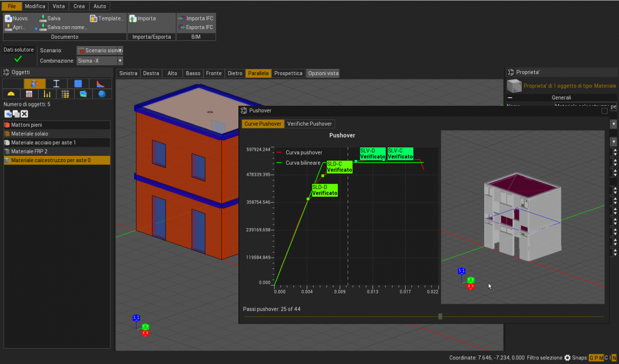Toggle the G snap option

[592, 358]
